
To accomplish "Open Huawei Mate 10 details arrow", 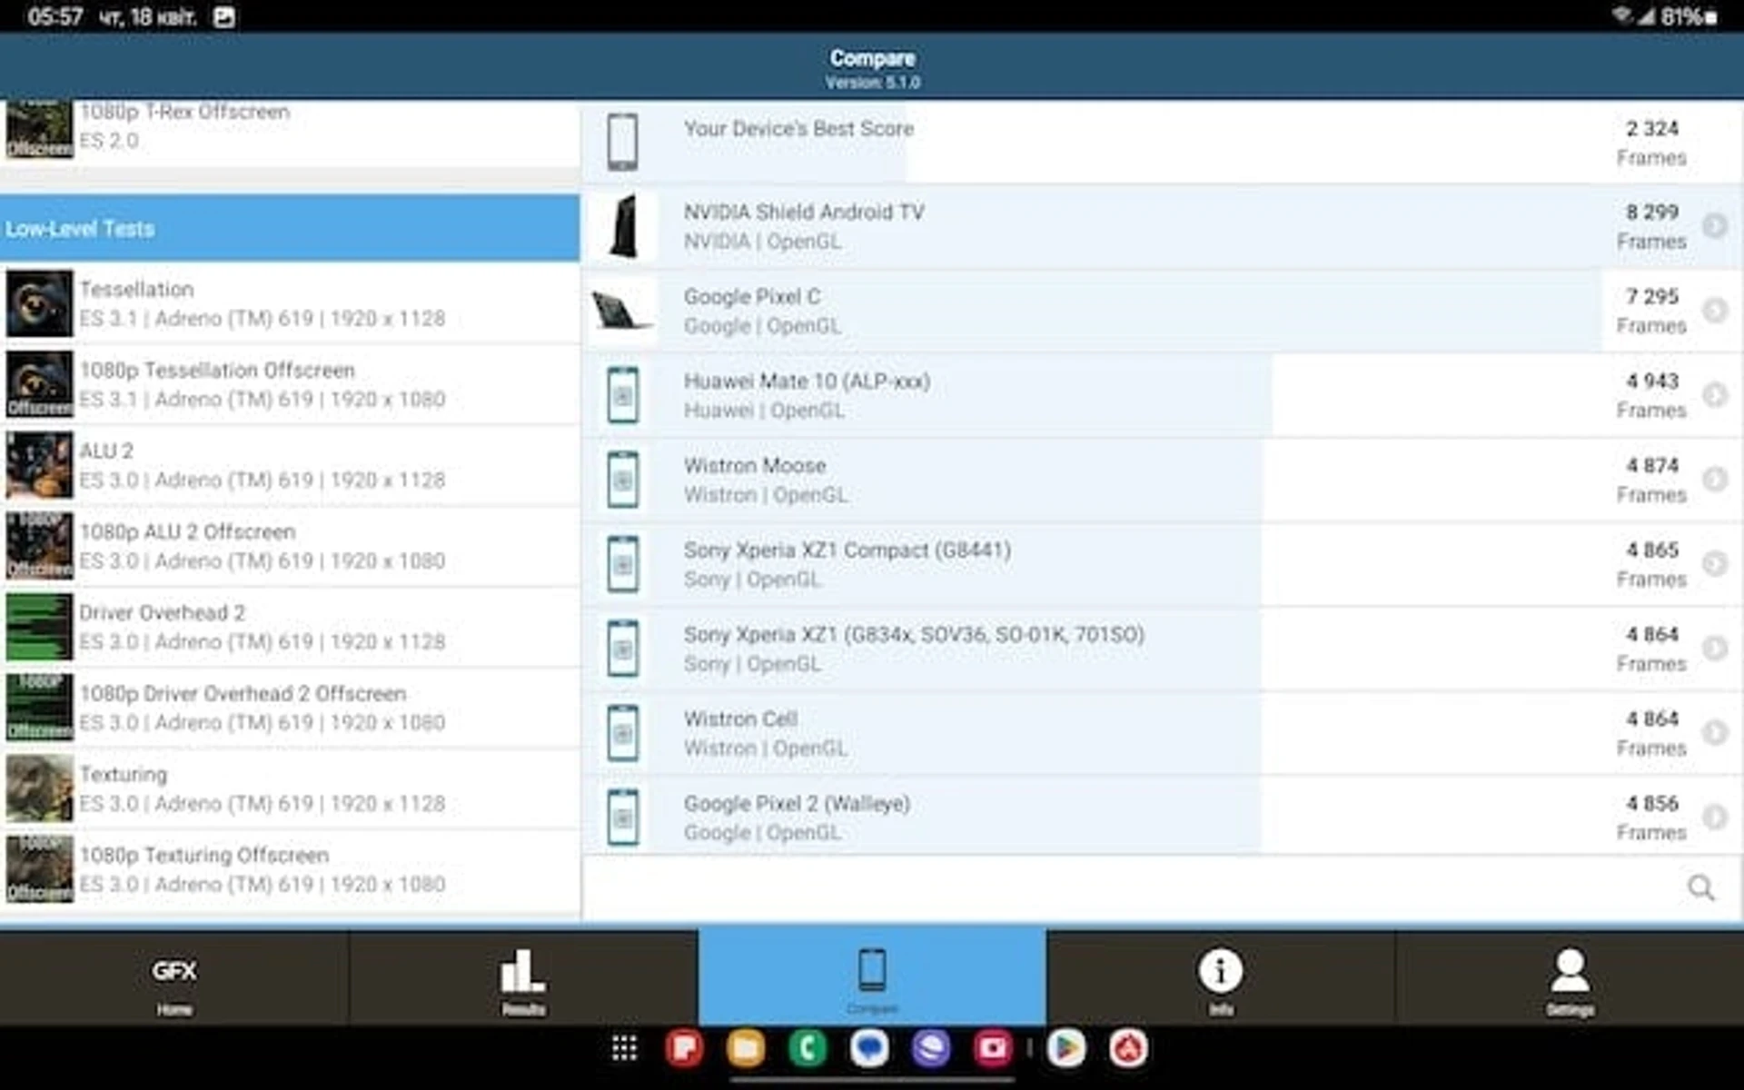I will [1714, 394].
